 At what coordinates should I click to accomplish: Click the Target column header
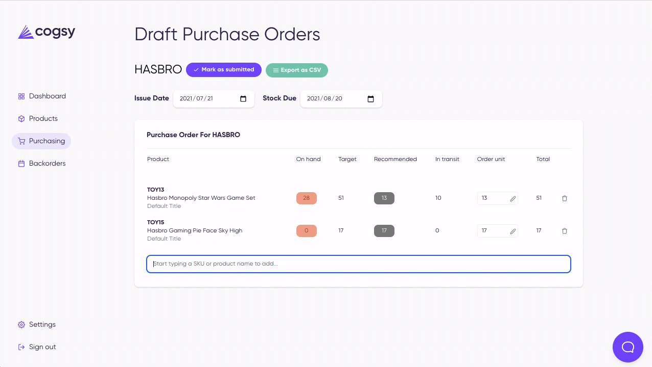click(347, 160)
